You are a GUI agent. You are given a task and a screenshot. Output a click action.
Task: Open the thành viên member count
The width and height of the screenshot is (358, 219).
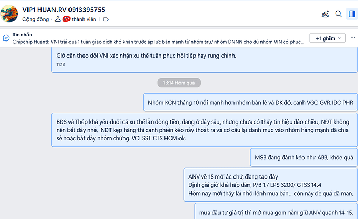(79, 19)
